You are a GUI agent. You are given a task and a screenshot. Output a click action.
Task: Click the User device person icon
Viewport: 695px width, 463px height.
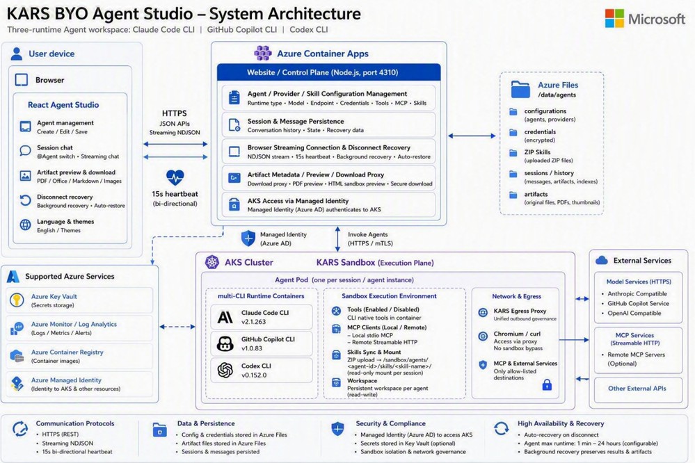[x=17, y=54]
